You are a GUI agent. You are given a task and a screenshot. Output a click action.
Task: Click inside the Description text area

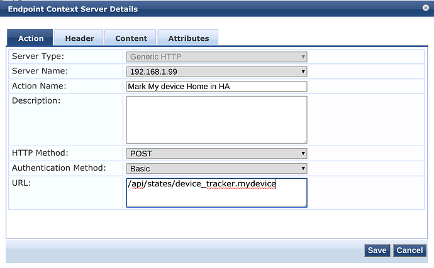tap(216, 119)
